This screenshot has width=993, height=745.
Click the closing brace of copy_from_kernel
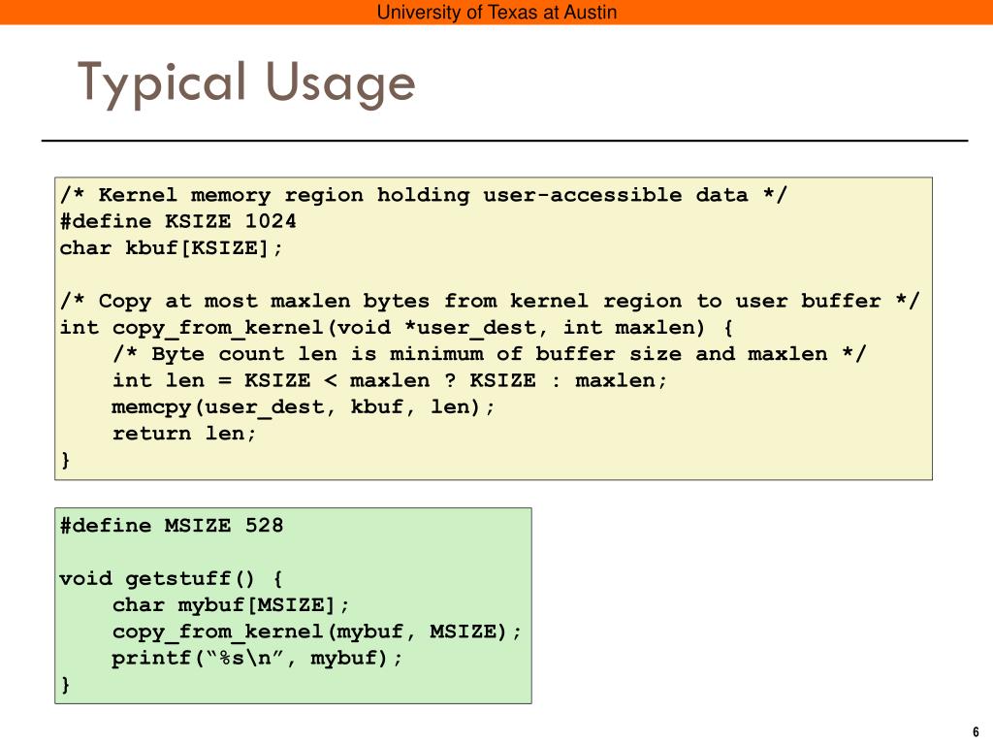(65, 460)
